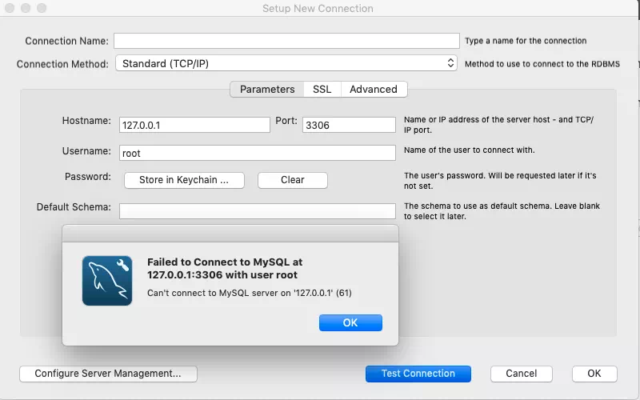The width and height of the screenshot is (640, 400).
Task: Click Store in Keychain button
Action: tap(184, 180)
